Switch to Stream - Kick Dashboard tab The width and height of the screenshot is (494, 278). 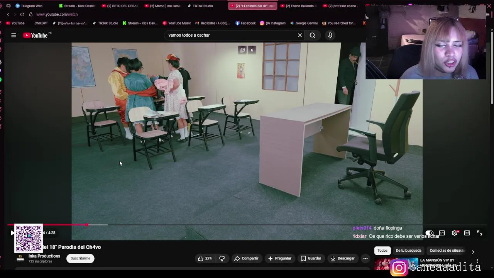tap(77, 6)
